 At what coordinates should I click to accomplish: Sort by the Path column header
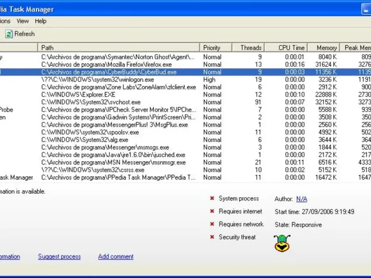pos(119,48)
